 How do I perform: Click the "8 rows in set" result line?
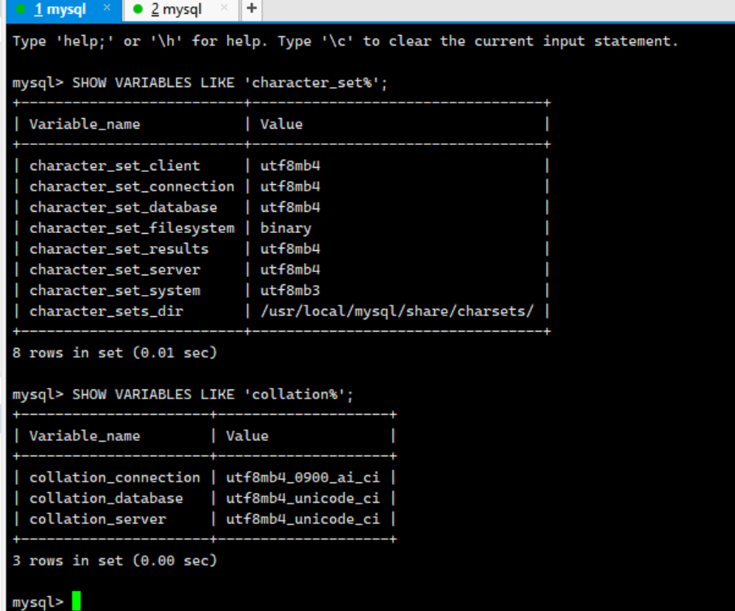115,353
